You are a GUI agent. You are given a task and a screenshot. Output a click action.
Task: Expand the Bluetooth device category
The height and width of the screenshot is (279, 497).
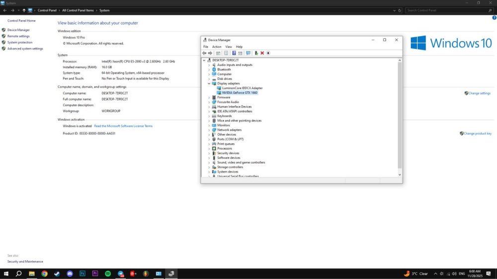pos(209,70)
